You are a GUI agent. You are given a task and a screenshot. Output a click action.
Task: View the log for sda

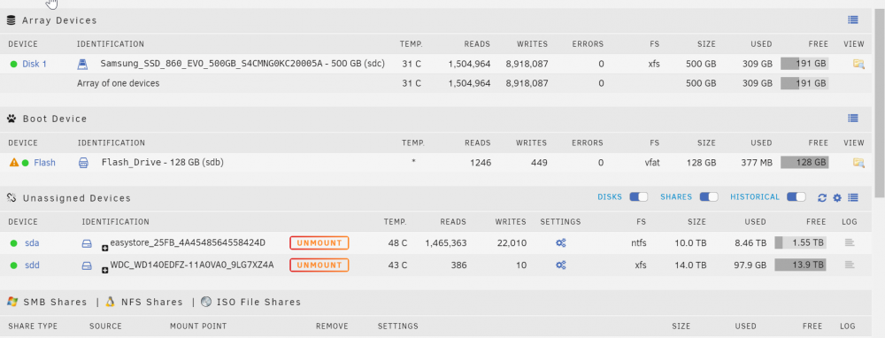tap(850, 243)
